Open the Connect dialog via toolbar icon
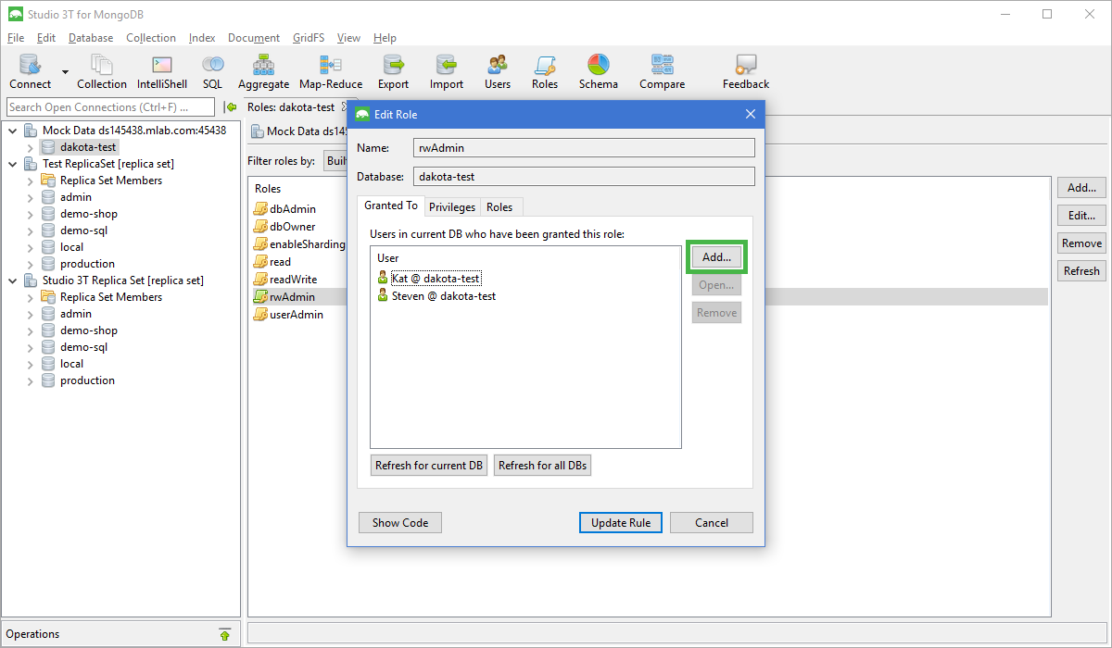The width and height of the screenshot is (1112, 648). click(29, 65)
